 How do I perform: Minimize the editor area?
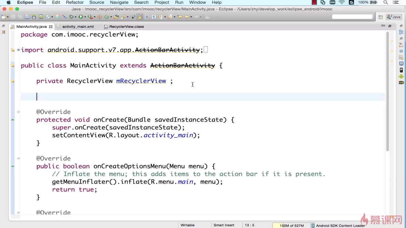[x=383, y=26]
